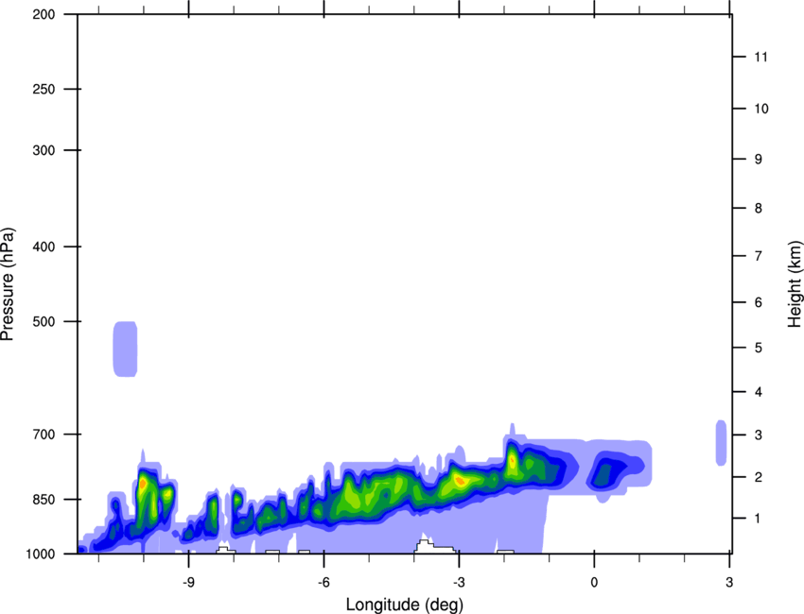Click the 400 pressure tick label
804x614 pixels.
coord(44,247)
